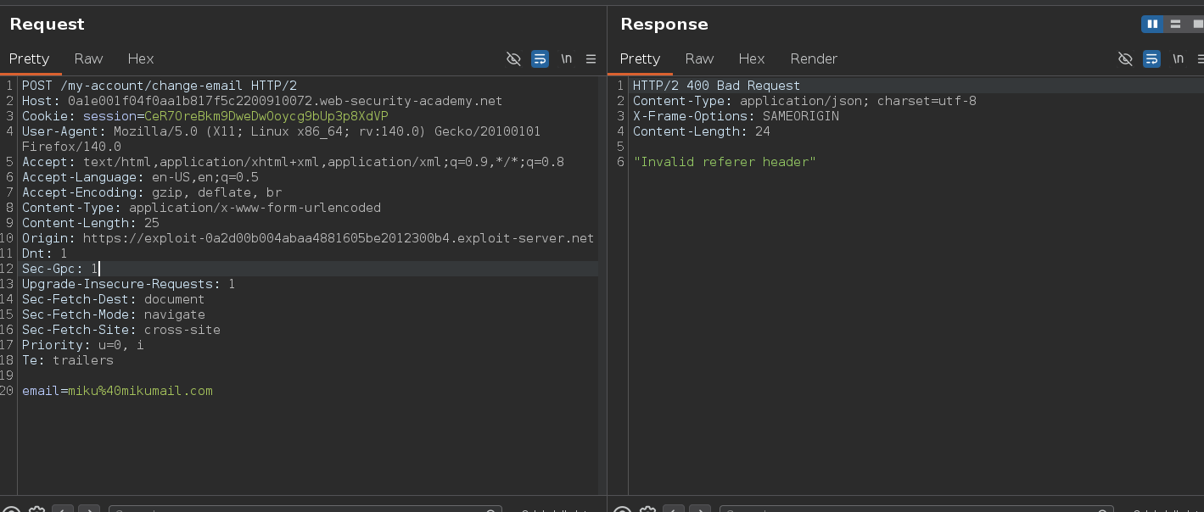The image size is (1204, 512).
Task: Toggle show newline characters in Request panel
Action: [x=566, y=58]
